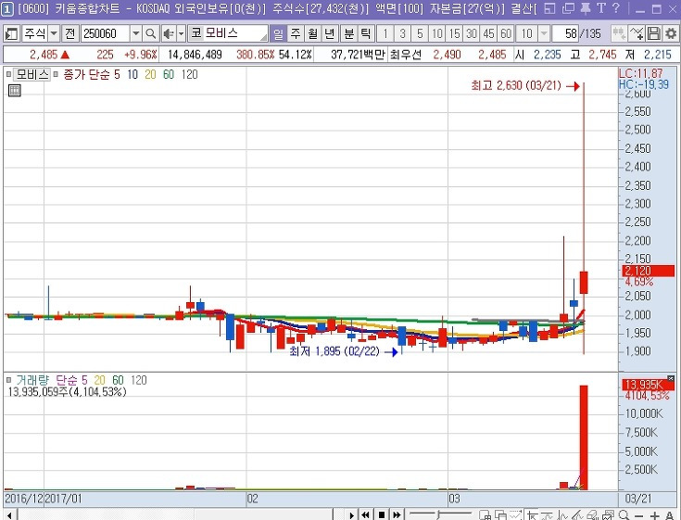
Task: Click the side panel toggle icon
Action: click(12, 33)
